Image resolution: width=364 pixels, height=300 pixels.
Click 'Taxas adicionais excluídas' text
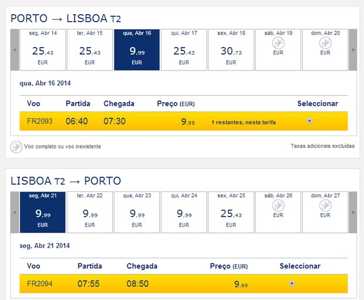[322, 146]
